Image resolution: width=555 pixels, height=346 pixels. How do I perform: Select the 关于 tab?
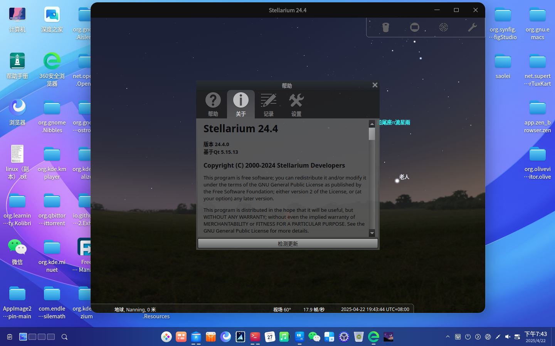coord(241,104)
